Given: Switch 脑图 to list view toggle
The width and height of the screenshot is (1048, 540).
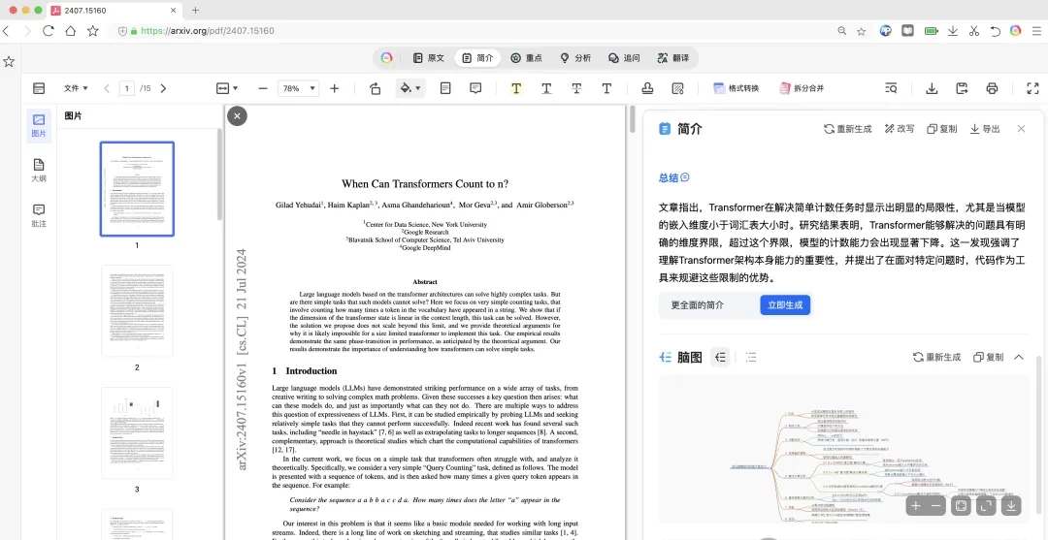Looking at the screenshot, I should [751, 357].
